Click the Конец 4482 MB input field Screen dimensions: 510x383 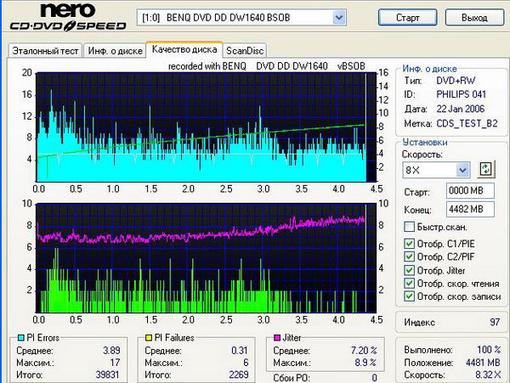point(470,209)
